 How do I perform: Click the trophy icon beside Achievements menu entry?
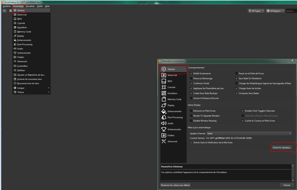pos(15,53)
